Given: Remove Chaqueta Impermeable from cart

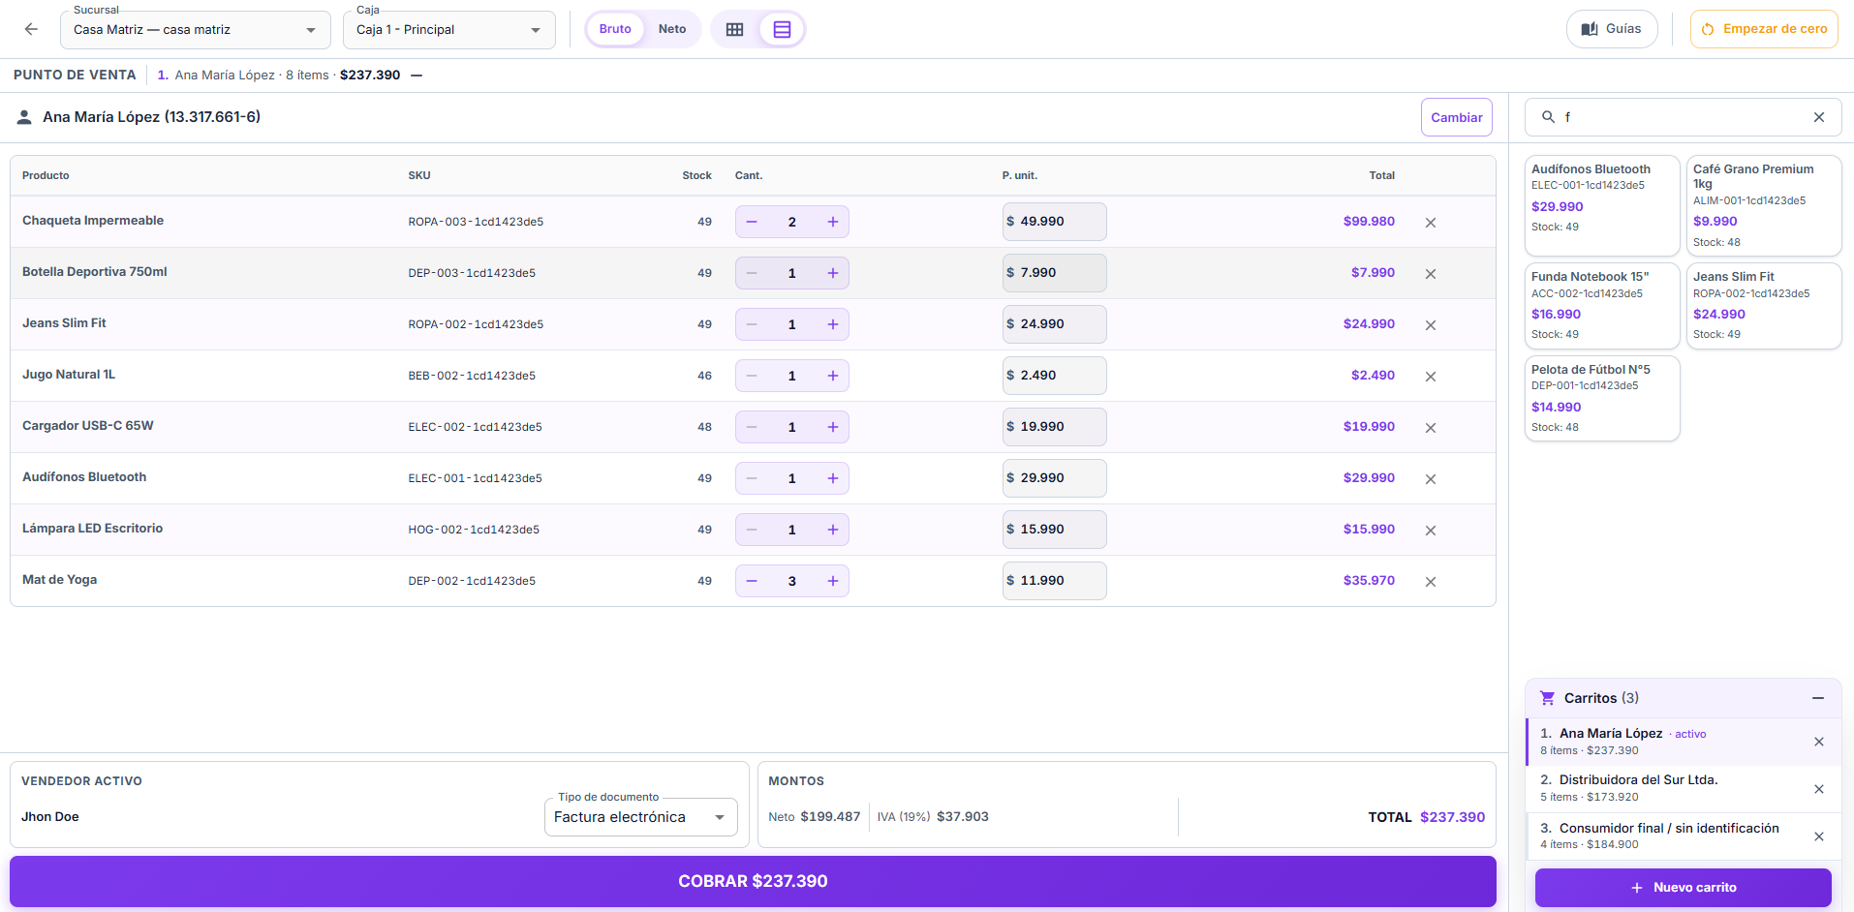Looking at the screenshot, I should 1431,223.
